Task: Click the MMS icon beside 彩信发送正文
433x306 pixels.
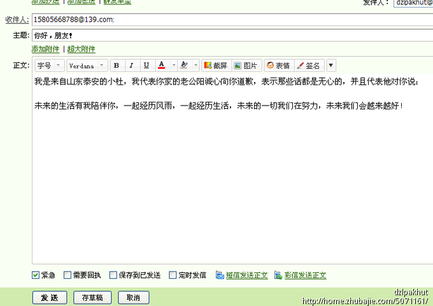Action: point(278,275)
